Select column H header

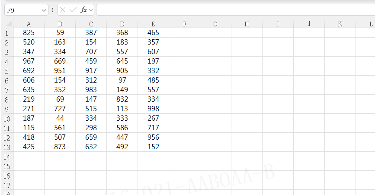pyautogui.click(x=247, y=24)
